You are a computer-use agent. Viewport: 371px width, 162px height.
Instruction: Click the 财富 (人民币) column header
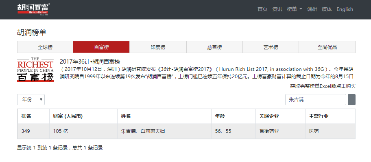83,116
